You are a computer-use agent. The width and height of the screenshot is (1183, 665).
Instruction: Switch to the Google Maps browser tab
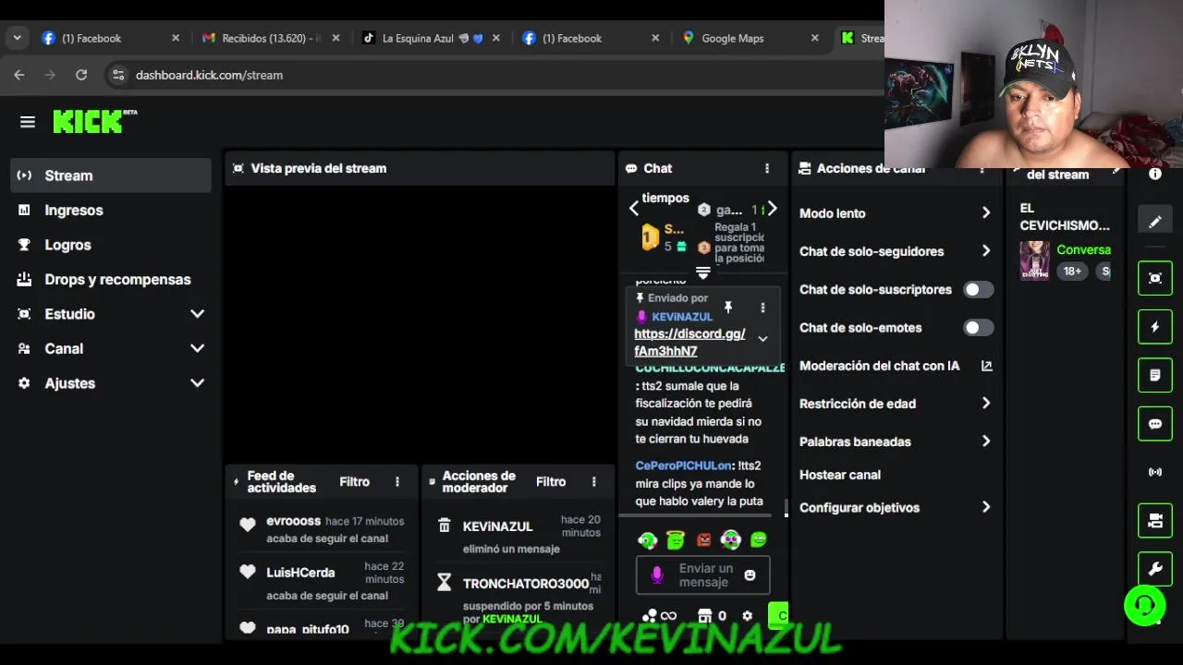point(750,38)
